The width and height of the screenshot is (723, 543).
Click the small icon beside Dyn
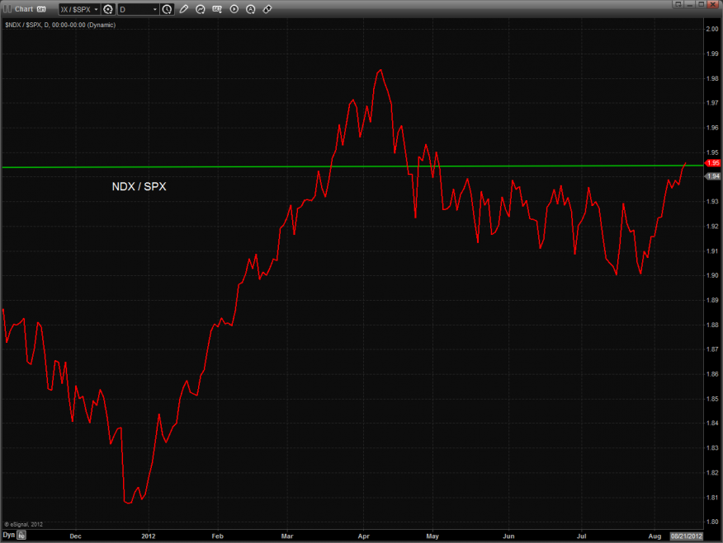pos(22,535)
